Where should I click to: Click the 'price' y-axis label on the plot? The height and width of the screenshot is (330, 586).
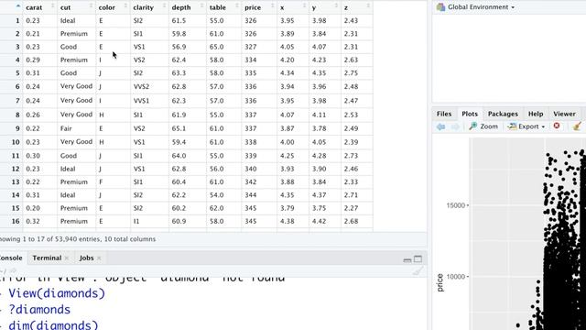[x=439, y=282]
